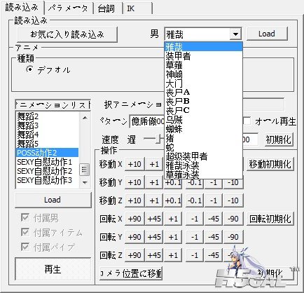Select SEXY自慰动作1 in the animation list
304x293 pixels.
click(47, 162)
